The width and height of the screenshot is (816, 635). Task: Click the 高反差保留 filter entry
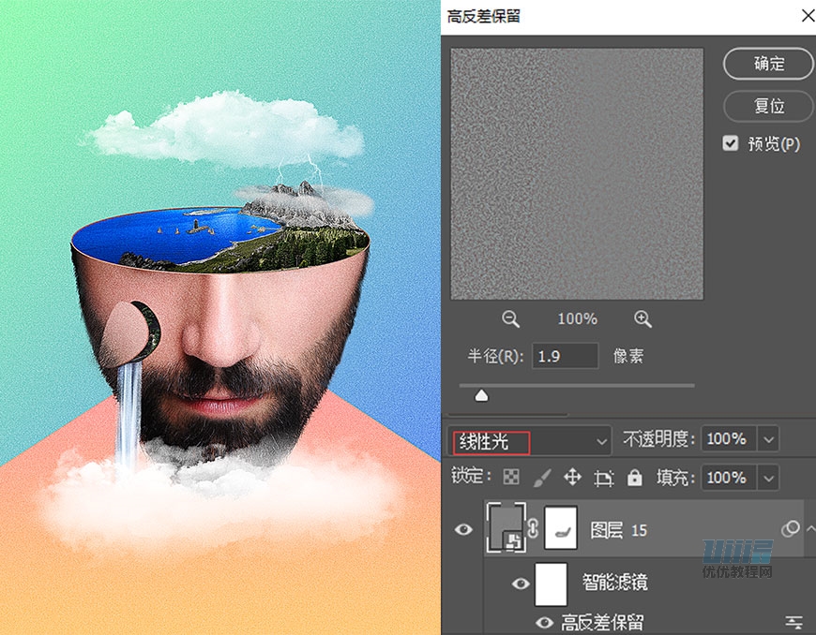click(602, 622)
